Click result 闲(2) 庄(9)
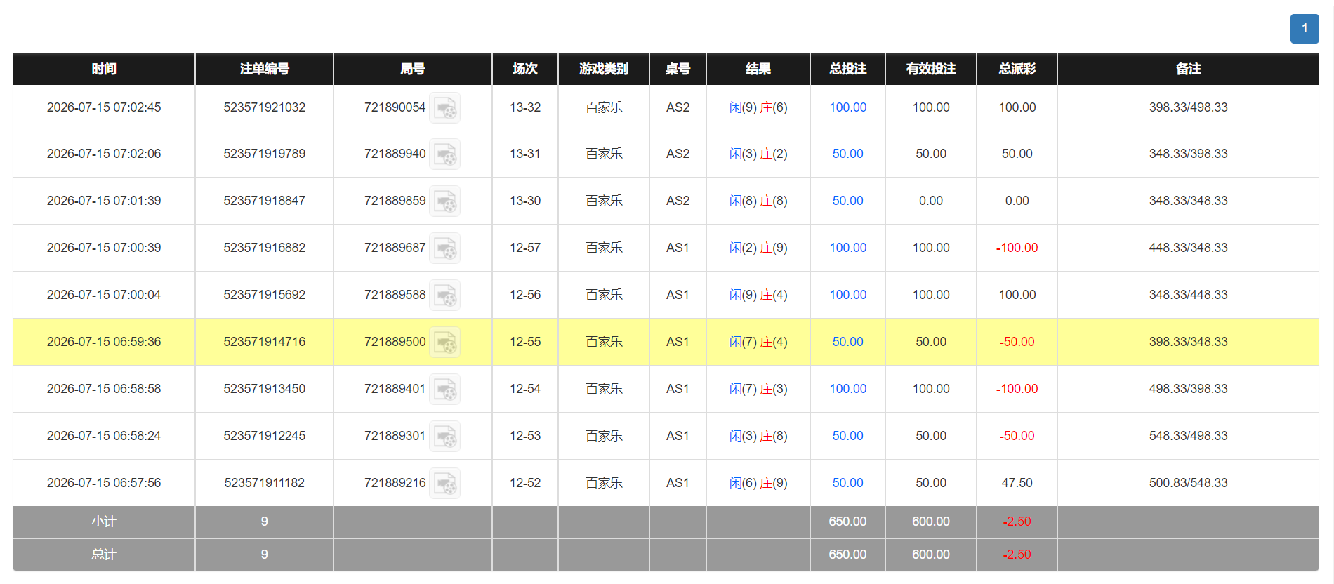Screen dimensions: 1334x584 tap(758, 248)
